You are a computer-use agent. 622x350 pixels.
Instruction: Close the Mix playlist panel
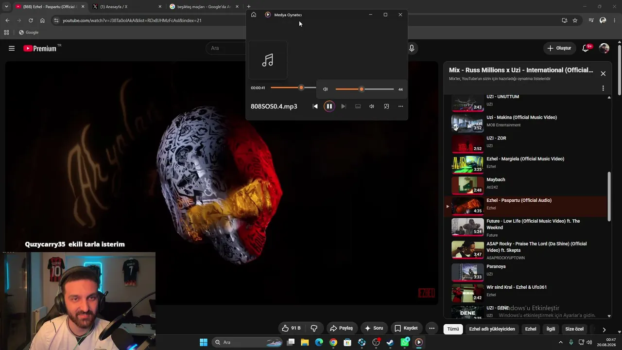click(603, 73)
